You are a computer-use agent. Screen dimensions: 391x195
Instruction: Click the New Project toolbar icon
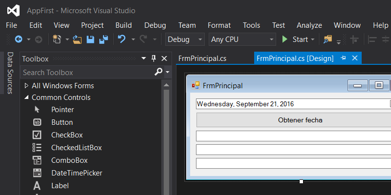coord(57,39)
